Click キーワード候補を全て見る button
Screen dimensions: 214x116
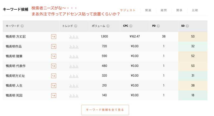tap(105, 110)
